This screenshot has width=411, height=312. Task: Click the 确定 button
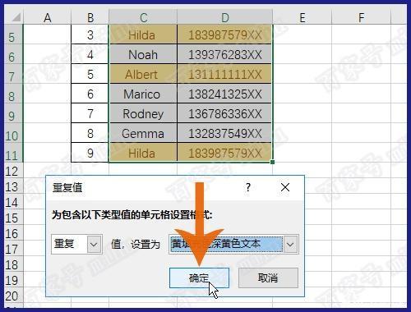coord(199,278)
